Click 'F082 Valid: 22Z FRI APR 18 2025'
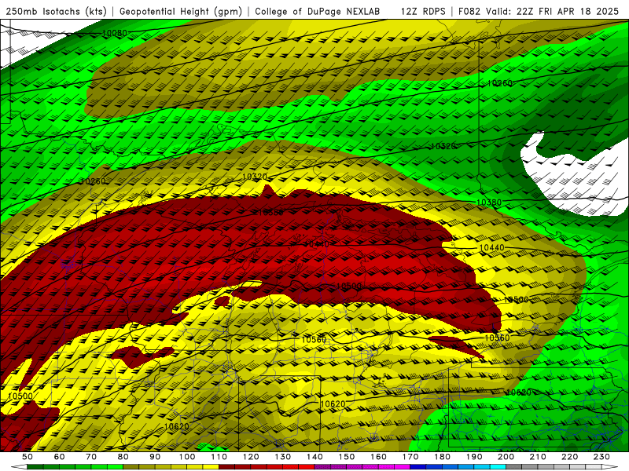Viewport: 629px width, 471px height. click(x=539, y=12)
